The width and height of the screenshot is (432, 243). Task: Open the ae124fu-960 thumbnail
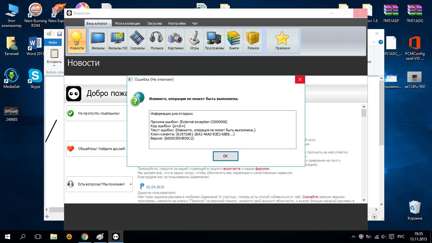coord(415,80)
